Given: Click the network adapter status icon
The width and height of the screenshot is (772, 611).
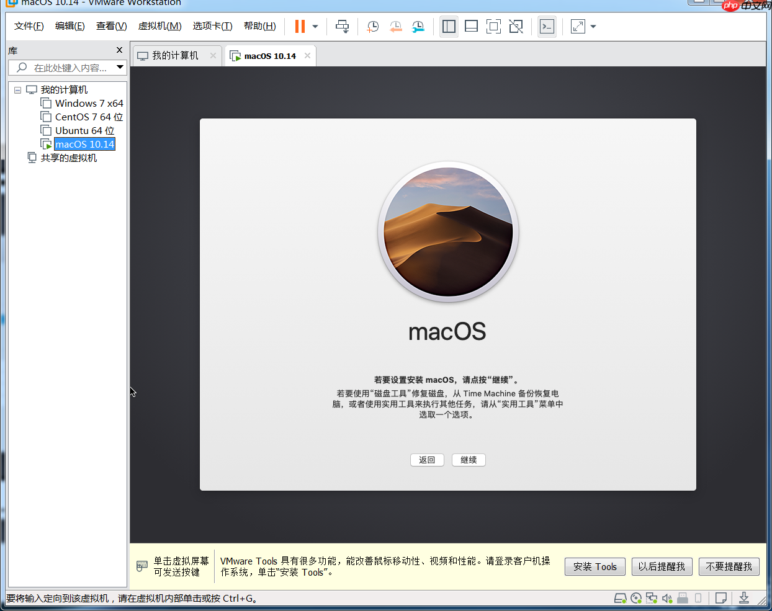Looking at the screenshot, I should (651, 598).
